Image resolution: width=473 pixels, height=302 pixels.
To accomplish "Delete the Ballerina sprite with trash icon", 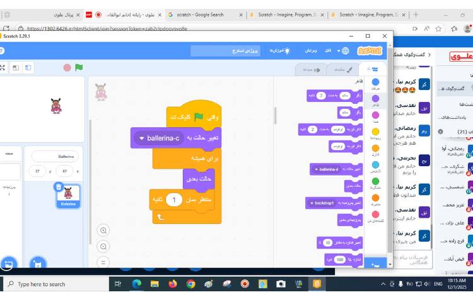I will coord(59,186).
